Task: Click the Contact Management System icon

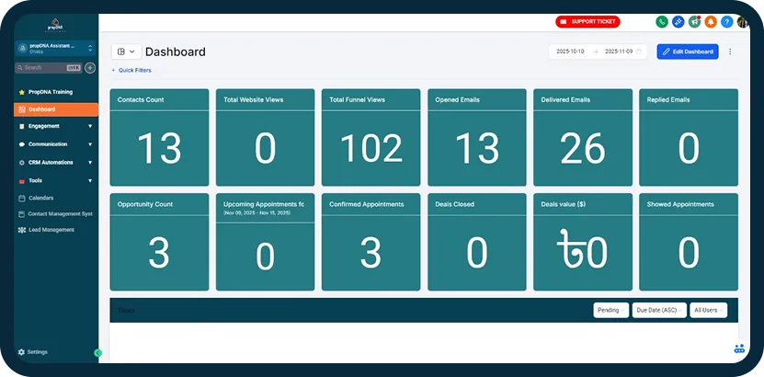Action: coord(21,214)
